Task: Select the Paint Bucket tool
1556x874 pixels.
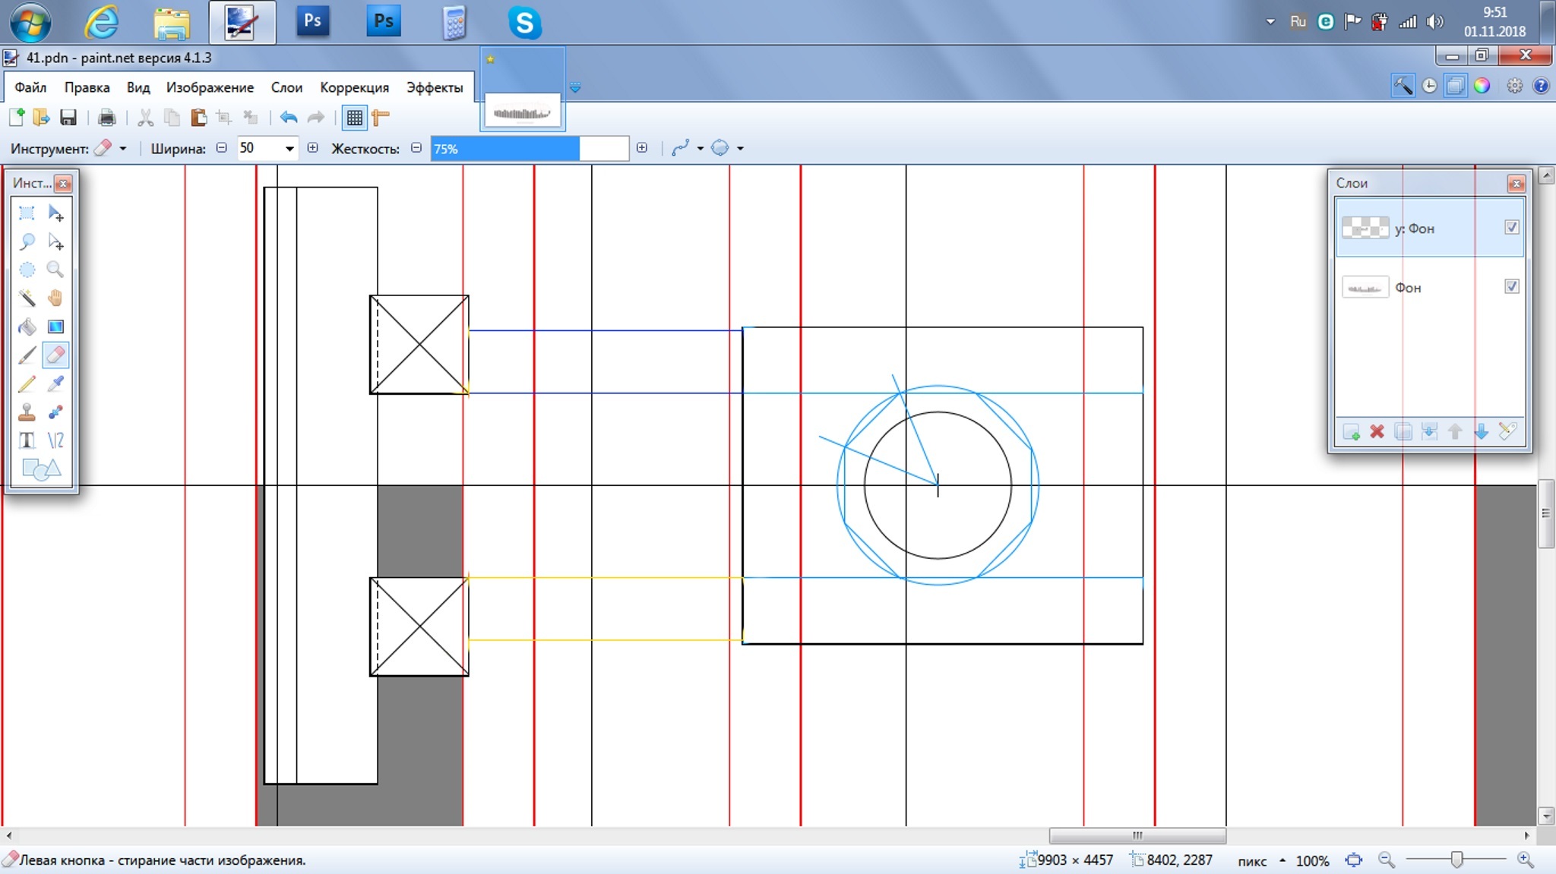Action: (27, 327)
